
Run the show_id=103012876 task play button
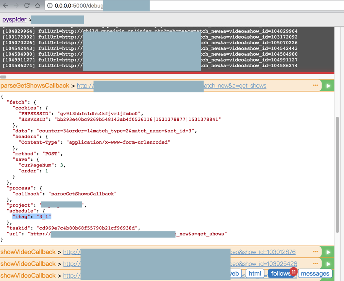328,252
